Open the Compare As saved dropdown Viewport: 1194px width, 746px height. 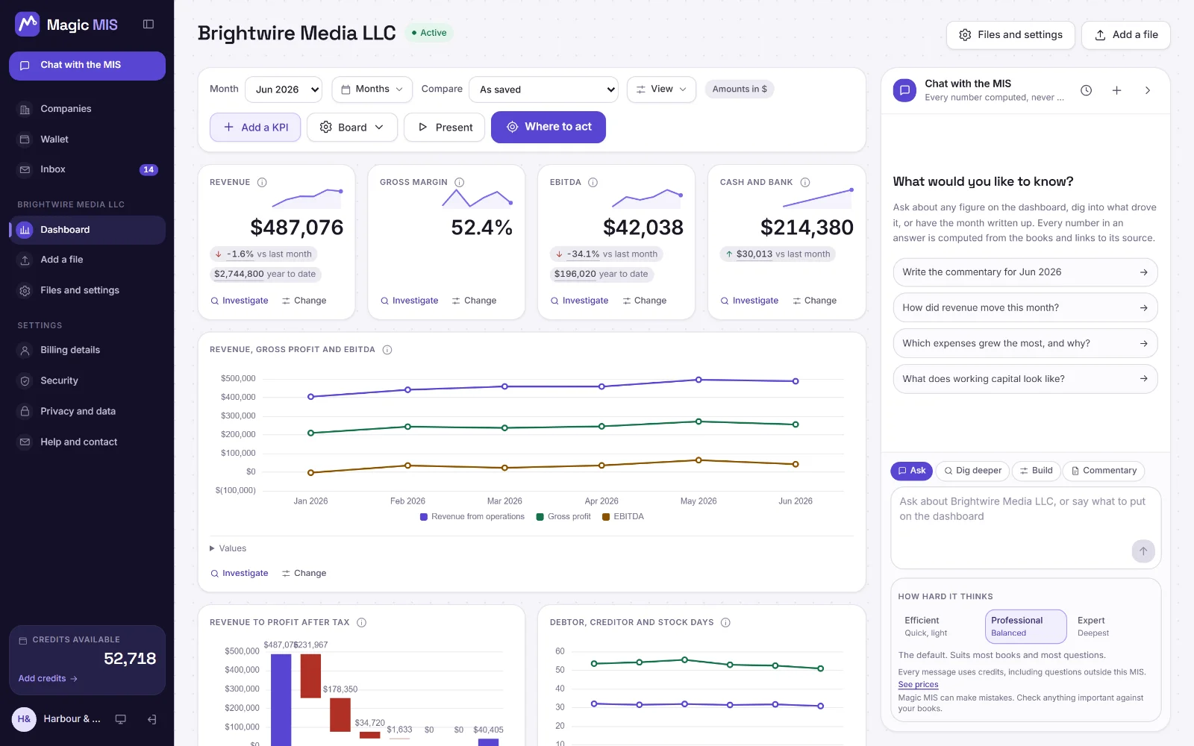[543, 90]
